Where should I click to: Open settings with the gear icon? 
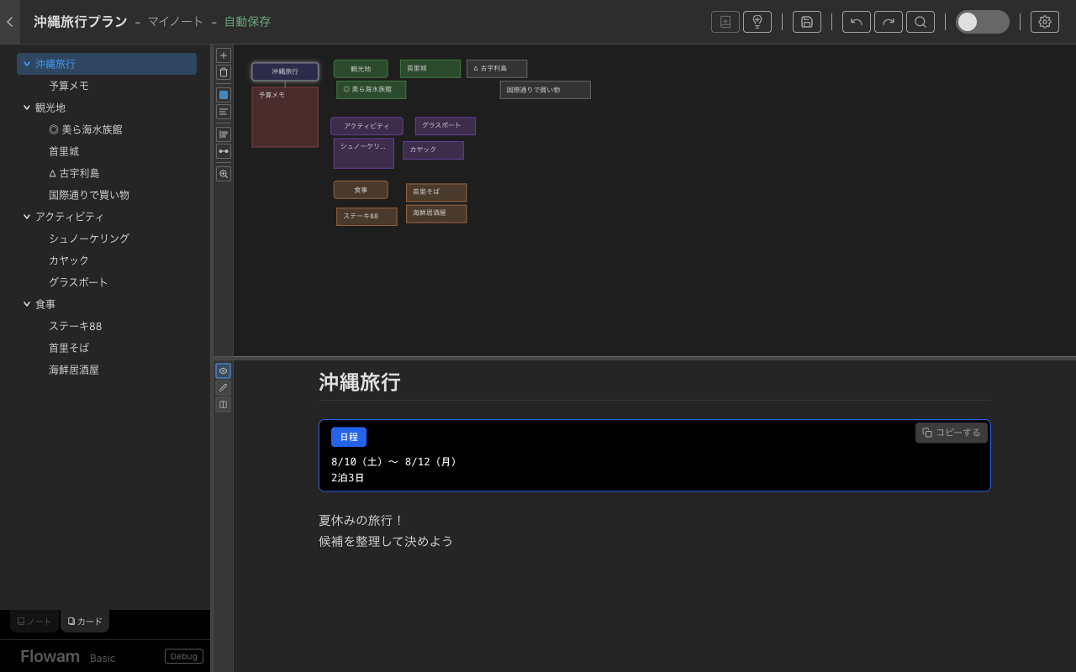point(1044,22)
